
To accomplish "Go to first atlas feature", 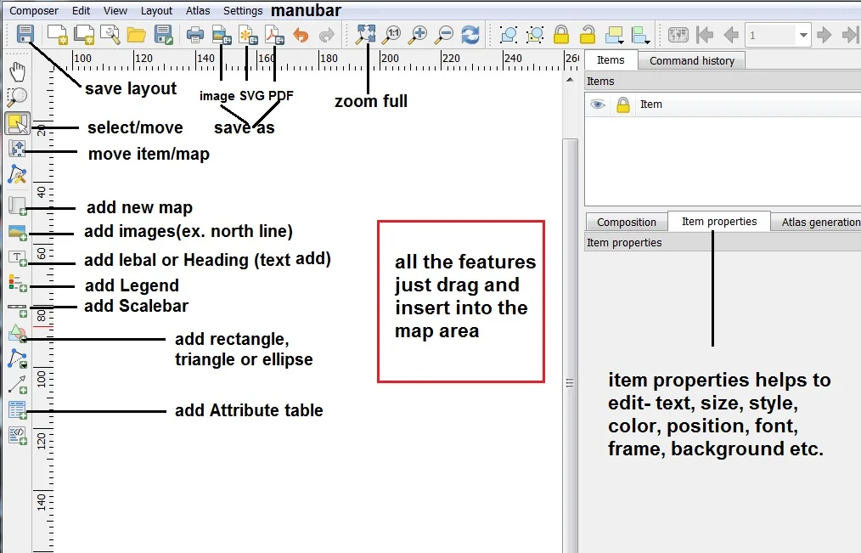I will click(705, 35).
